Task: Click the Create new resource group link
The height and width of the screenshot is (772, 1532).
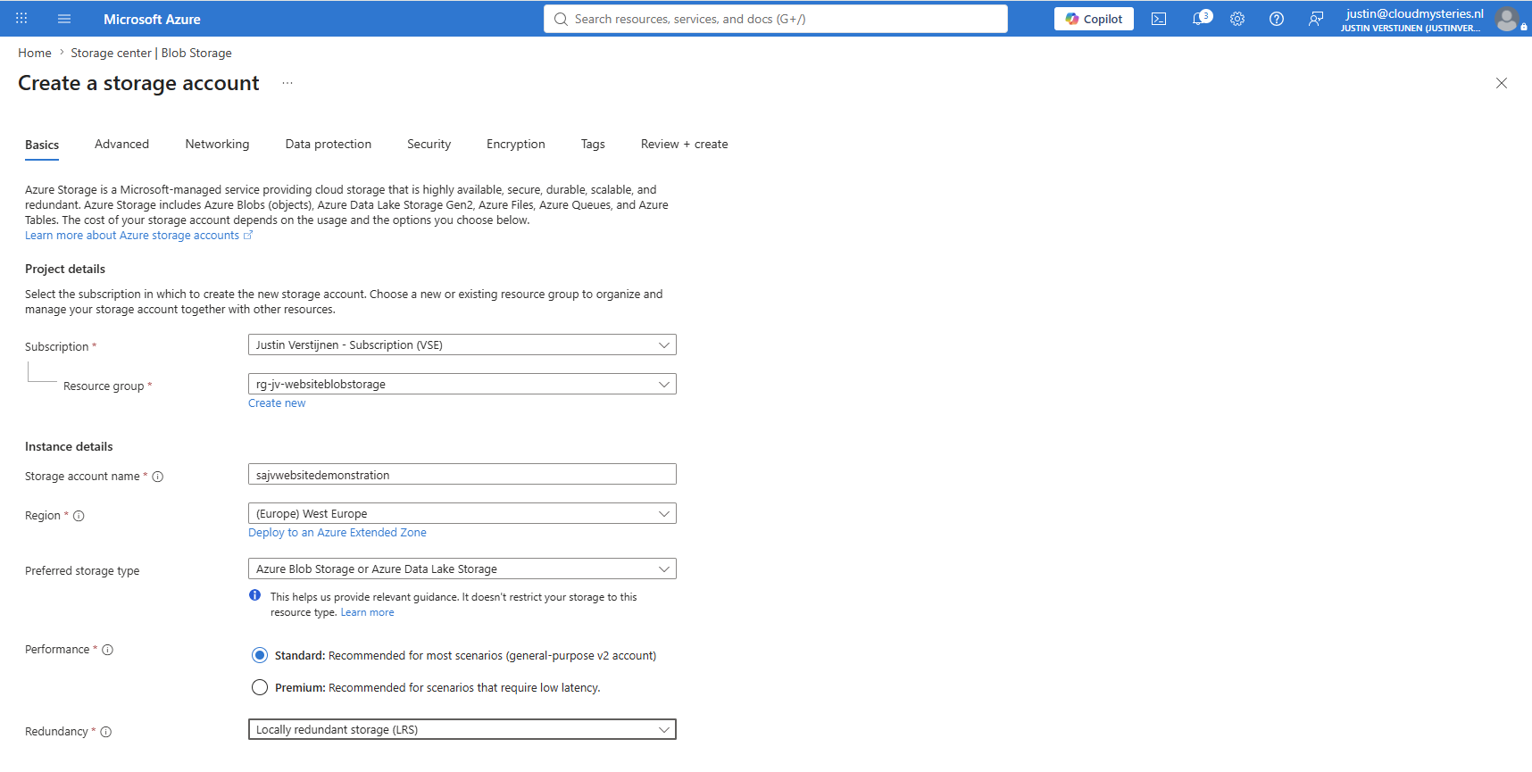Action: [x=277, y=403]
